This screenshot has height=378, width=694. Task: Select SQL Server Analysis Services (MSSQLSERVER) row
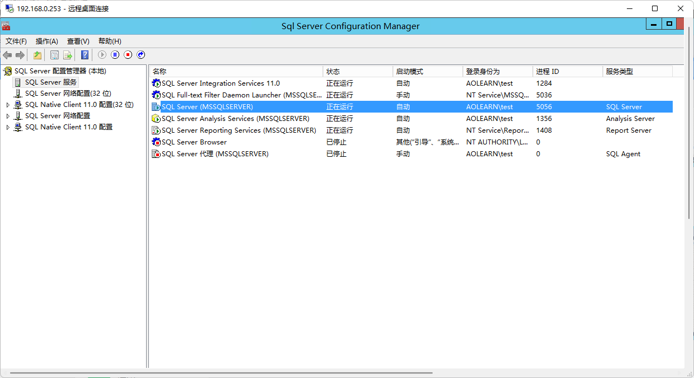[411, 119]
